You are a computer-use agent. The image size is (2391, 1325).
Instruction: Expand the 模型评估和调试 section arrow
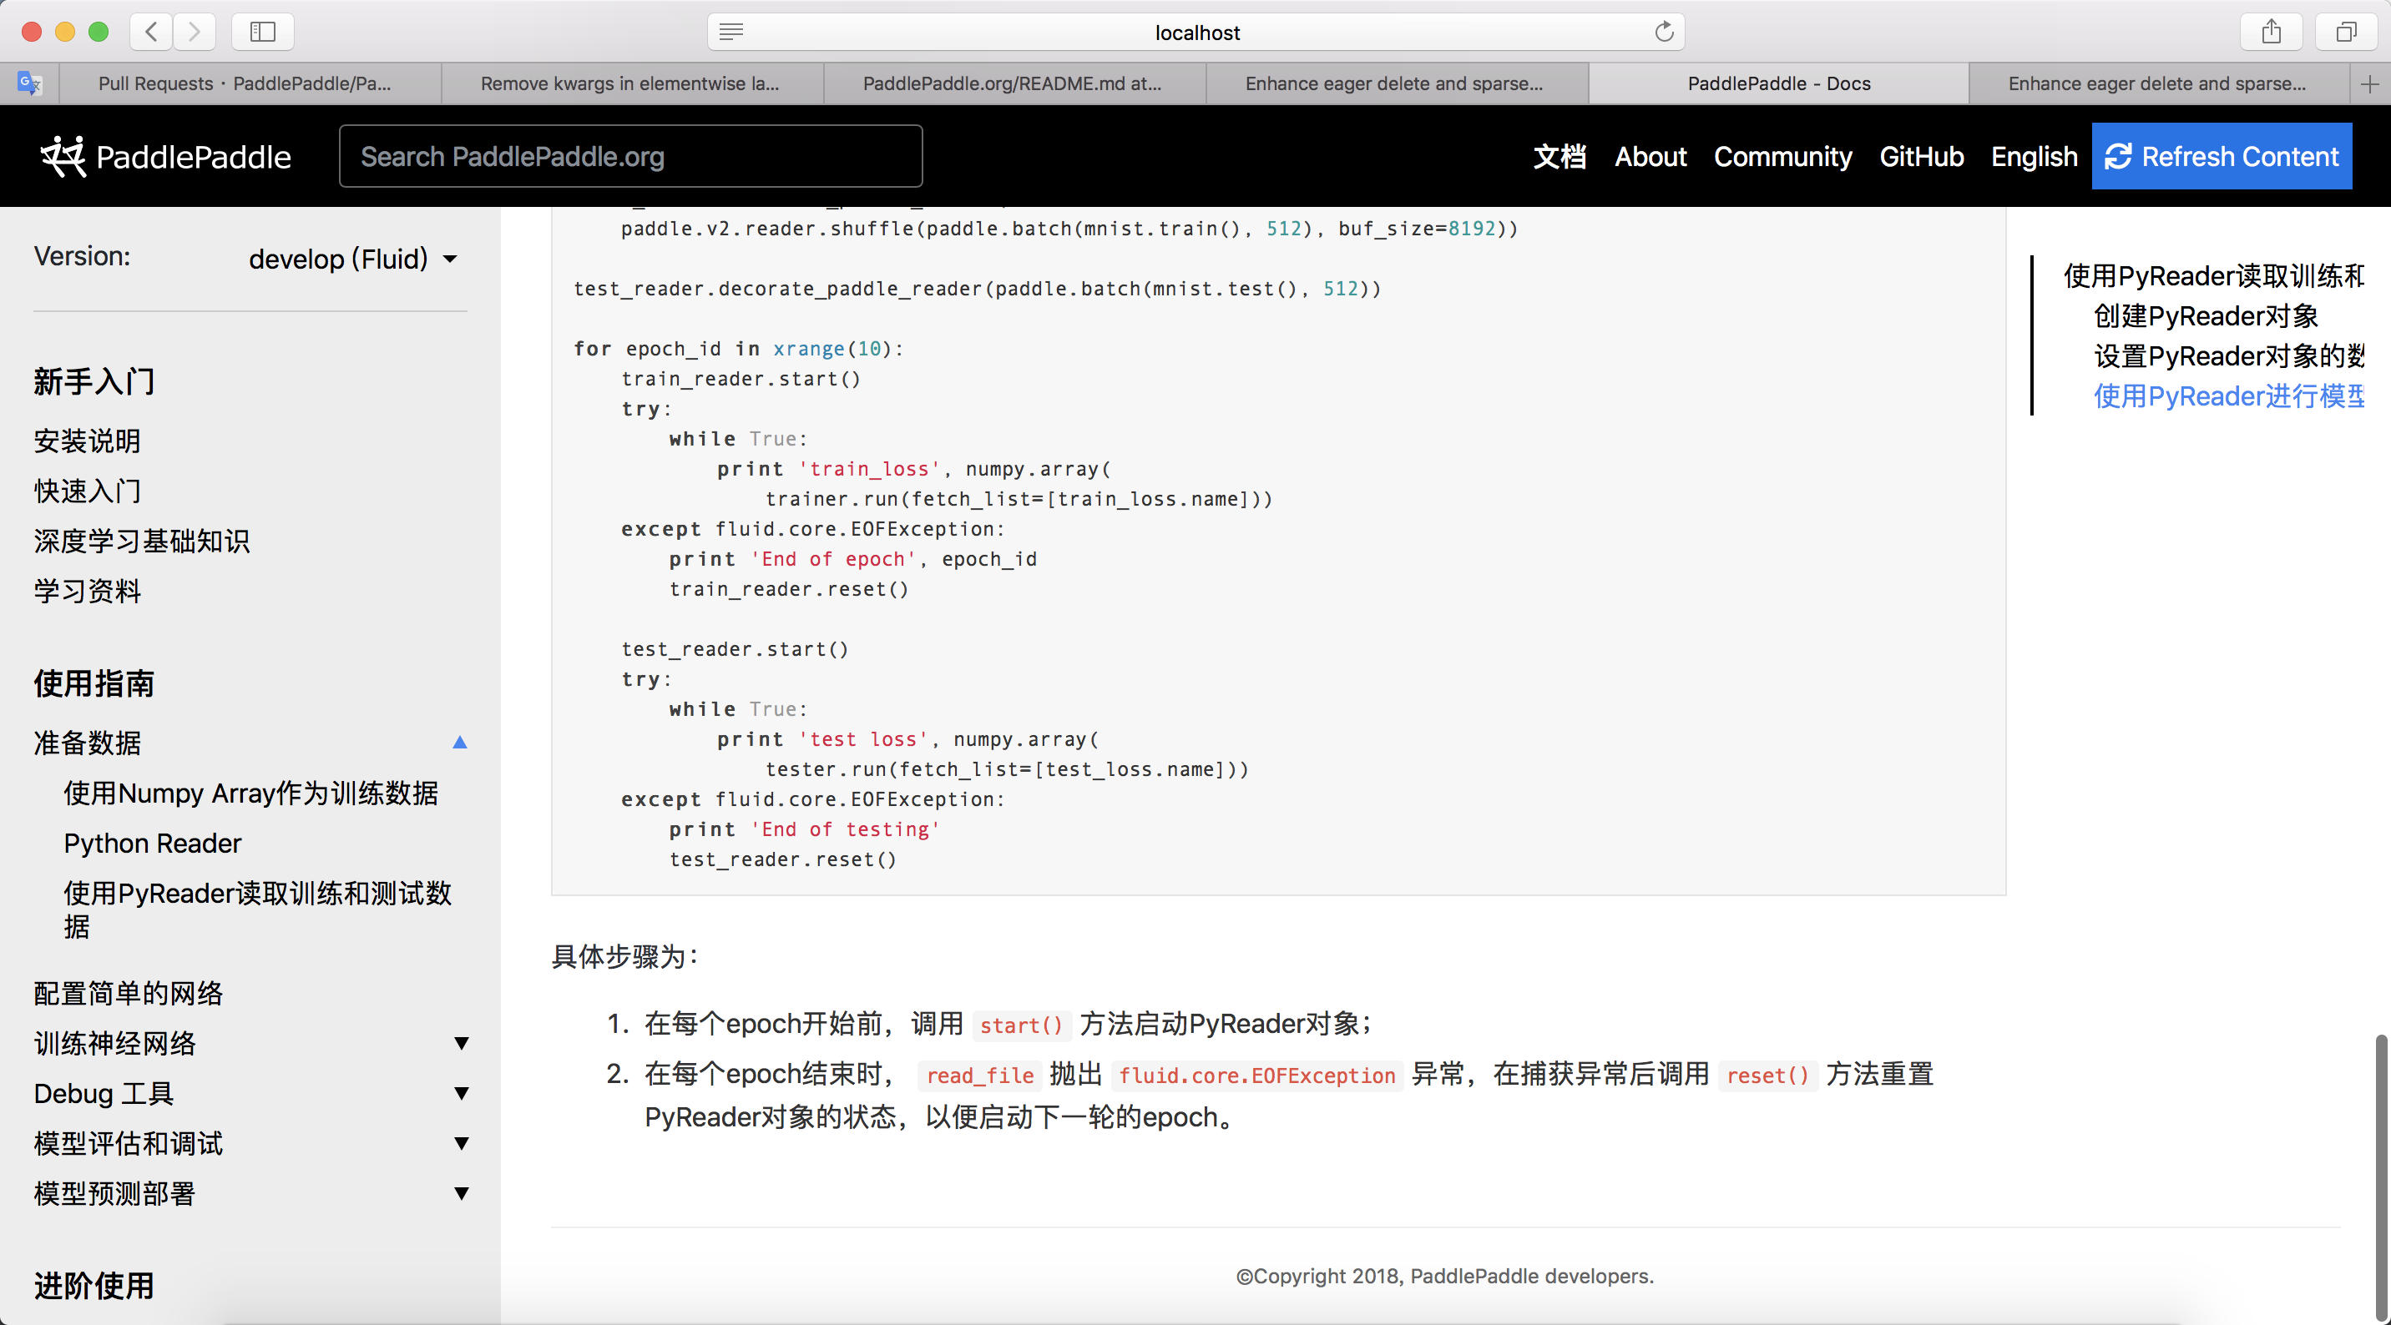462,1143
